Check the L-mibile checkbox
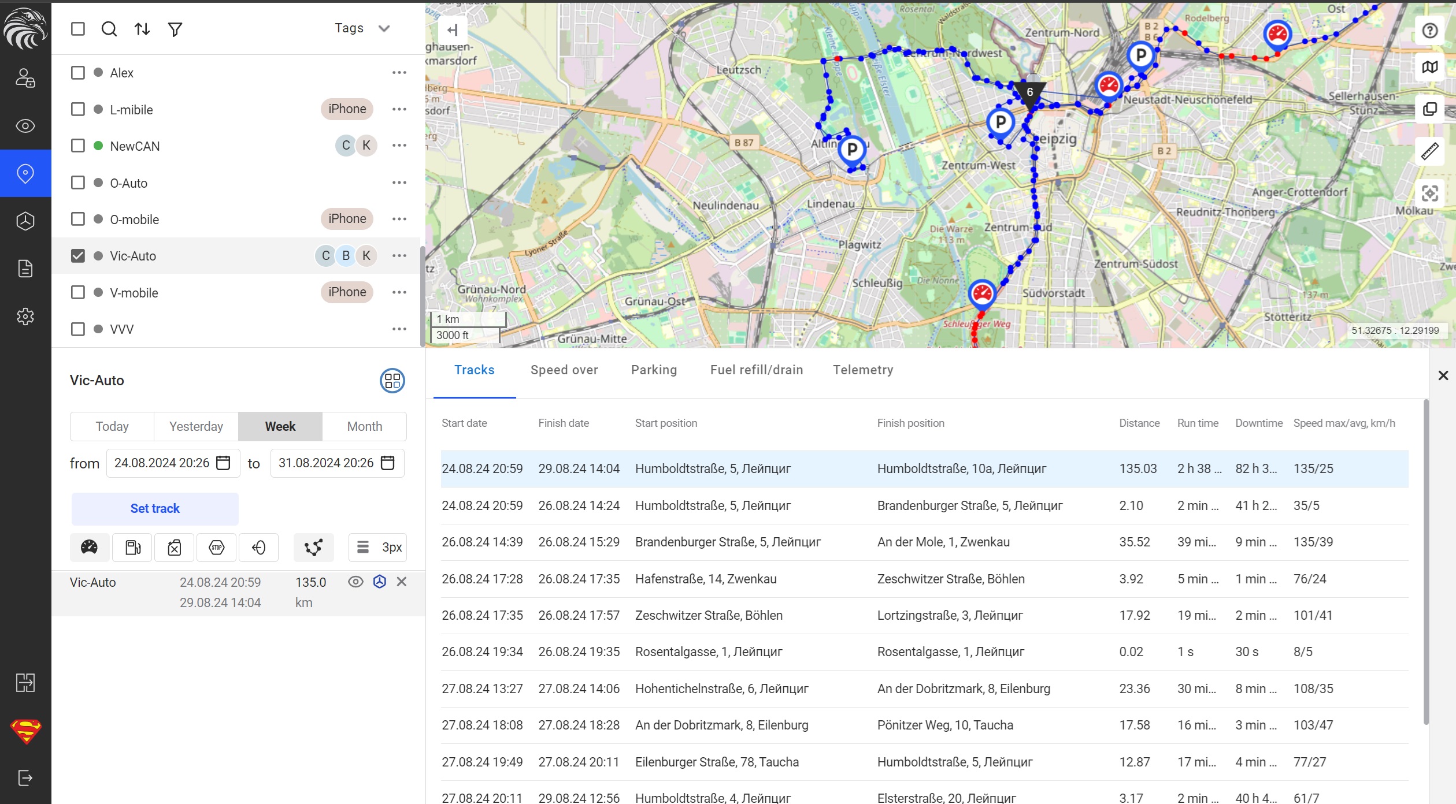Screen dimensions: 1456x804 [x=78, y=109]
